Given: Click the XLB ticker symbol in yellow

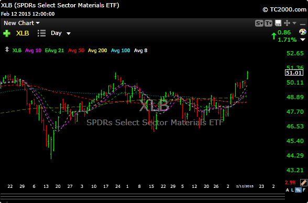Looking at the screenshot, I should point(23,33).
